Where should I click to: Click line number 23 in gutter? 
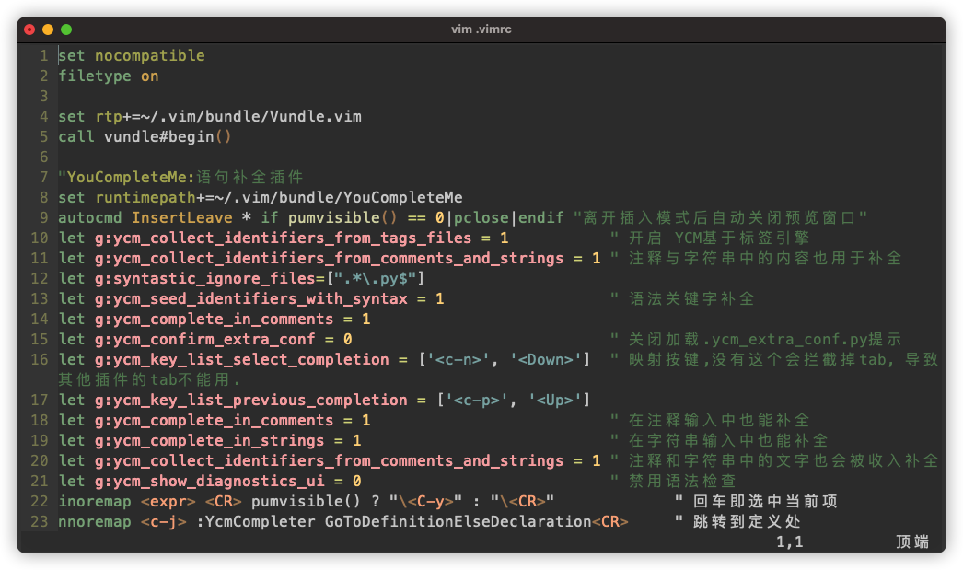(40, 521)
